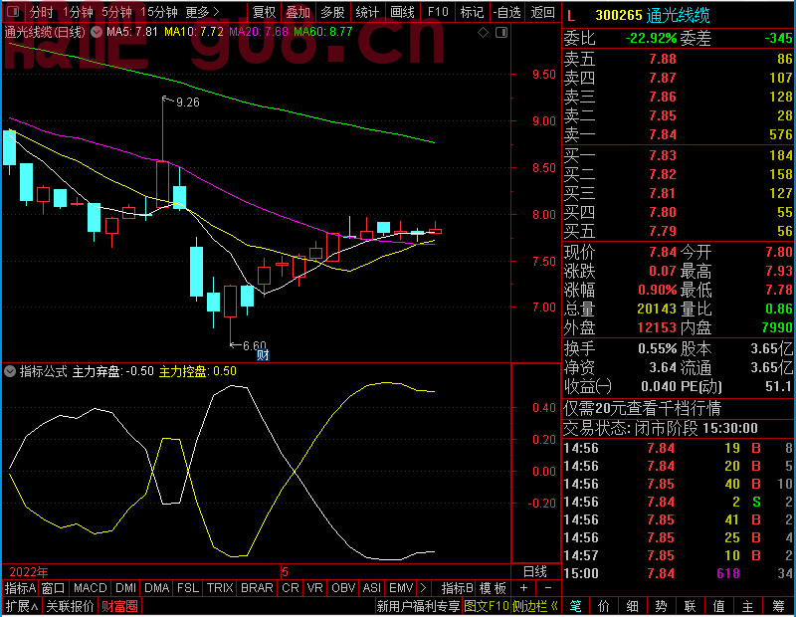Image resolution: width=796 pixels, height=617 pixels.
Task: Select the 势 trend tab
Action: tap(661, 606)
